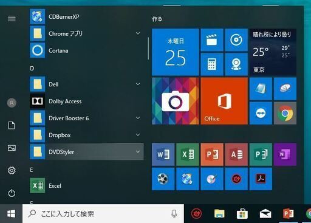Screen dimensions: 311x223
Task: Expand the Driver Booster 6 folder
Action: point(138,118)
